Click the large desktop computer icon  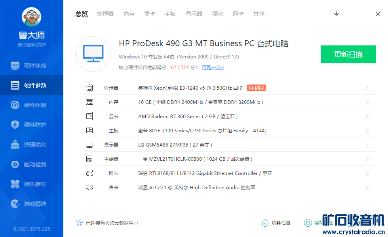pyautogui.click(x=93, y=54)
